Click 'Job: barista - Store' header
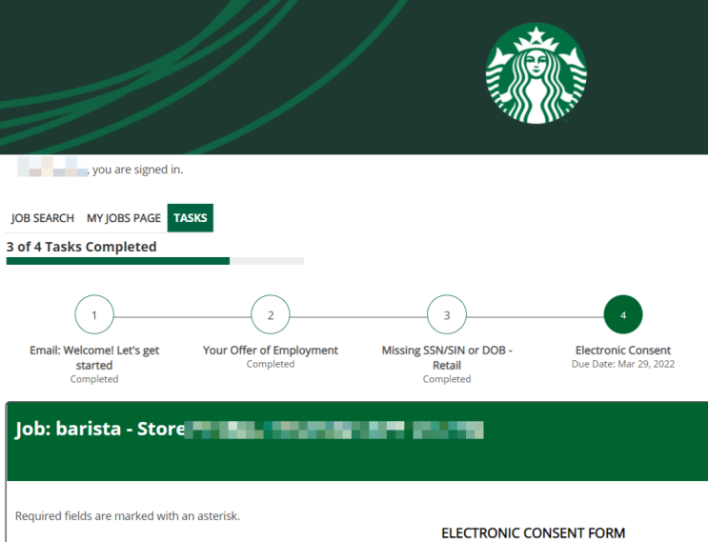The width and height of the screenshot is (708, 542). [100, 429]
